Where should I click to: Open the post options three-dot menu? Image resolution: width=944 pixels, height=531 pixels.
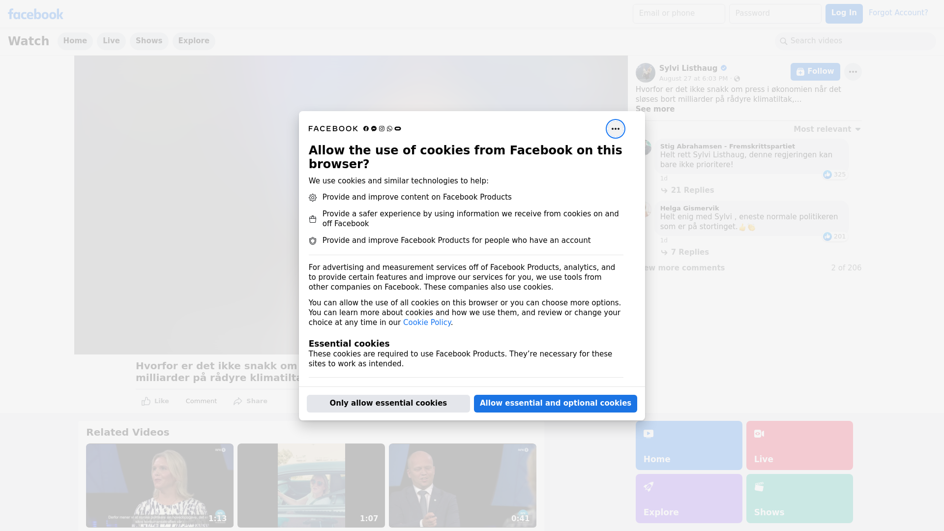click(853, 72)
